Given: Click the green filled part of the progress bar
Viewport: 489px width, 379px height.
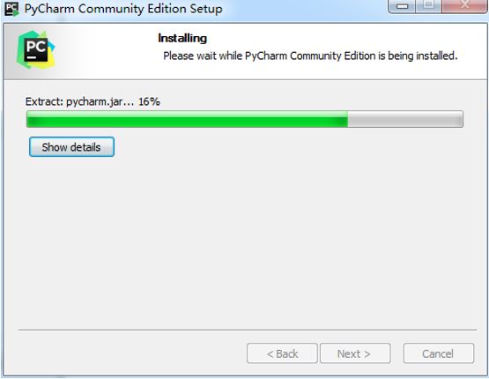Looking at the screenshot, I should click(187, 119).
